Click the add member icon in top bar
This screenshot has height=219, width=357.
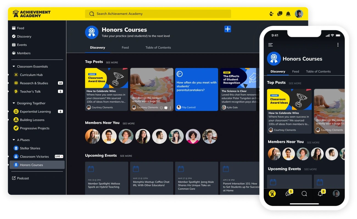coord(271,14)
